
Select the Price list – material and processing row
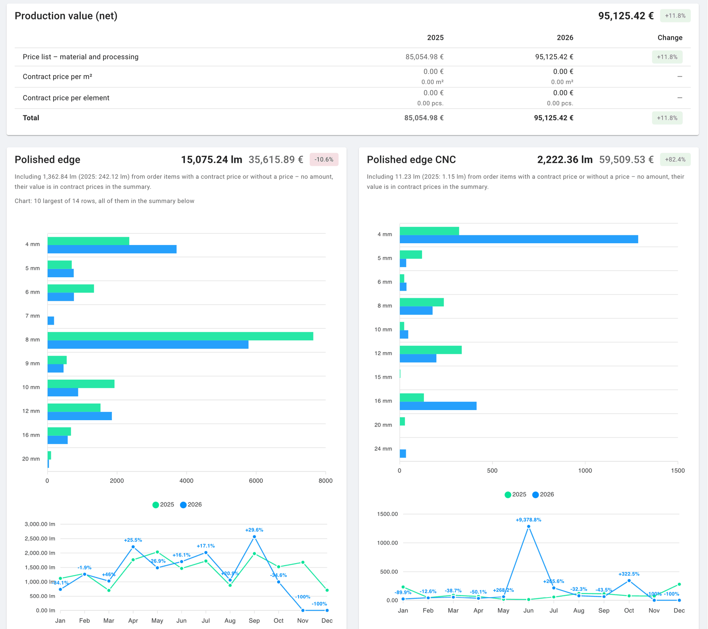pyautogui.click(x=353, y=57)
